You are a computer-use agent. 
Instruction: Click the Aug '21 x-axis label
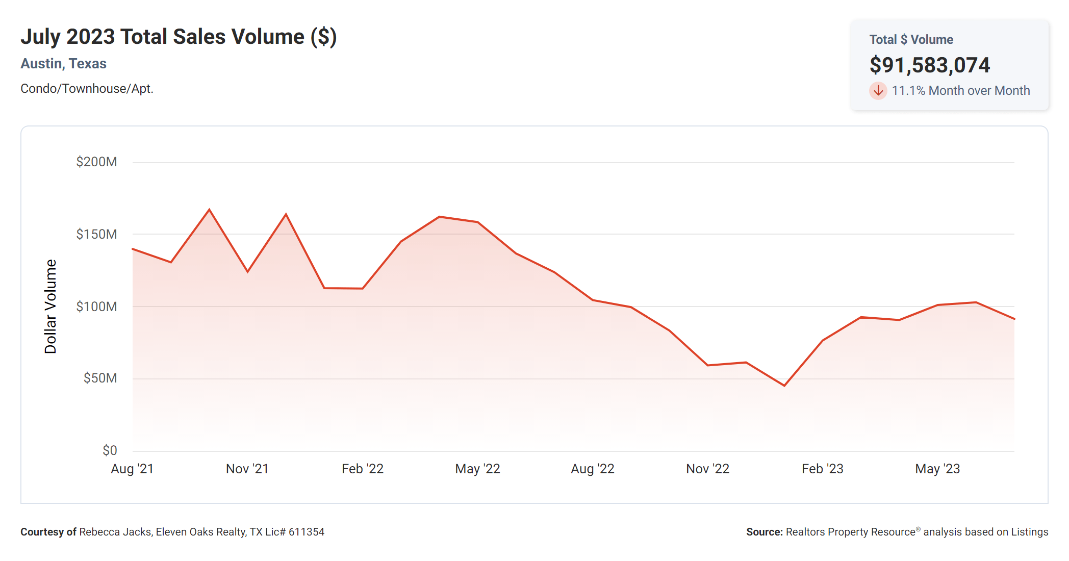pyautogui.click(x=132, y=469)
